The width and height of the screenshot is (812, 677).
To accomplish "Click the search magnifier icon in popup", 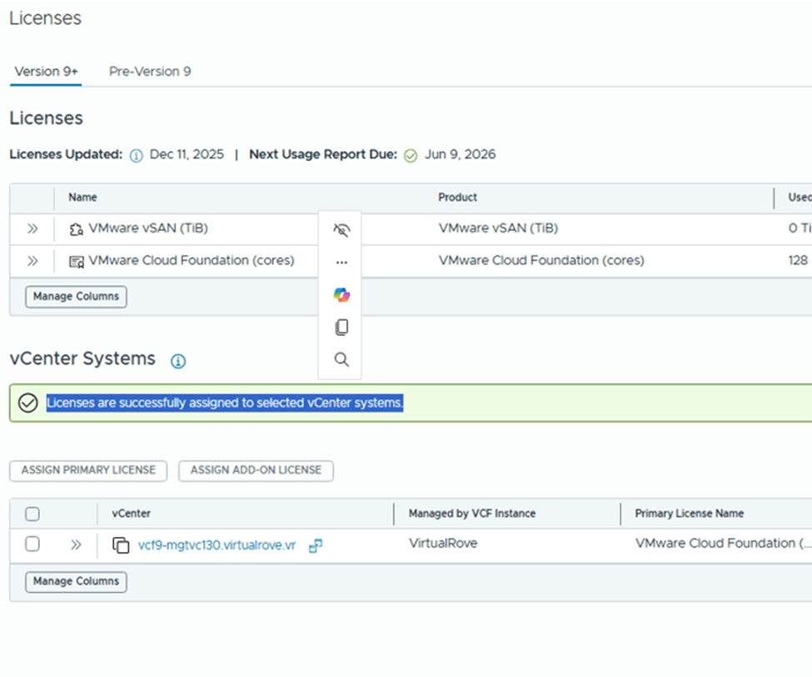I will [x=341, y=360].
